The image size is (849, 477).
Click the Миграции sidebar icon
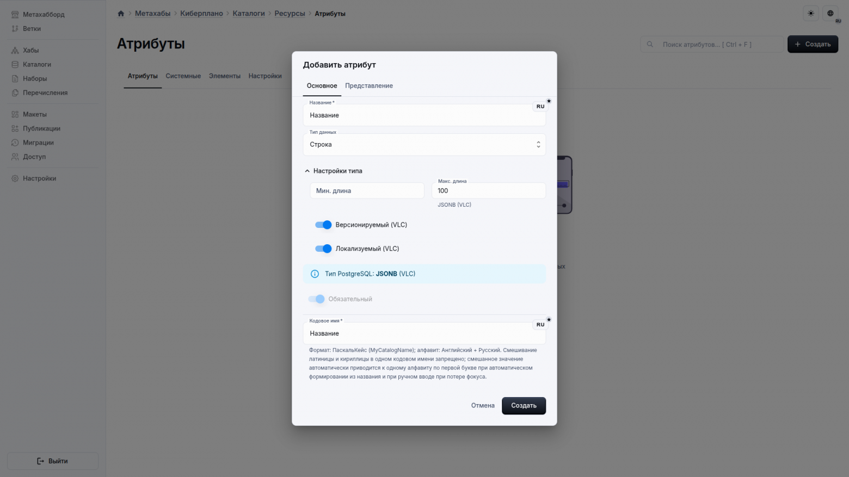(x=15, y=143)
